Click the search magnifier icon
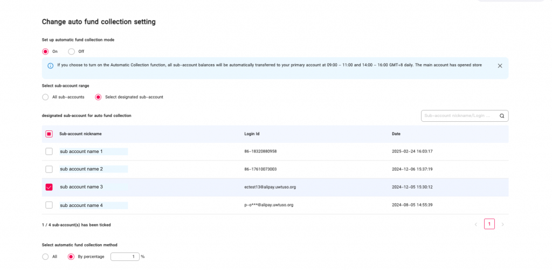Screen dimensions: 552x270 tap(502, 116)
